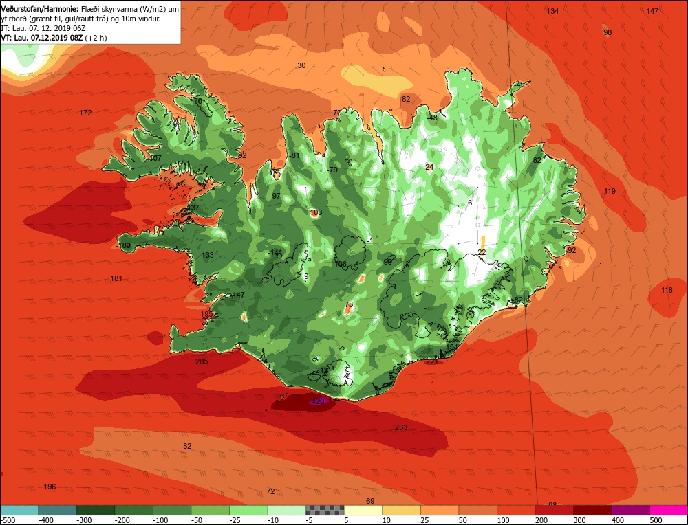Click the -99 value on the land
Viewport: 688px width, 525px height.
(x=386, y=262)
